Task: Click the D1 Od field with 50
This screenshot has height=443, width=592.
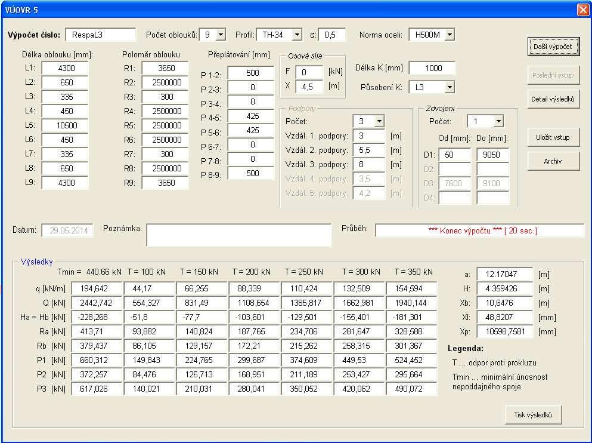Action: 455,155
